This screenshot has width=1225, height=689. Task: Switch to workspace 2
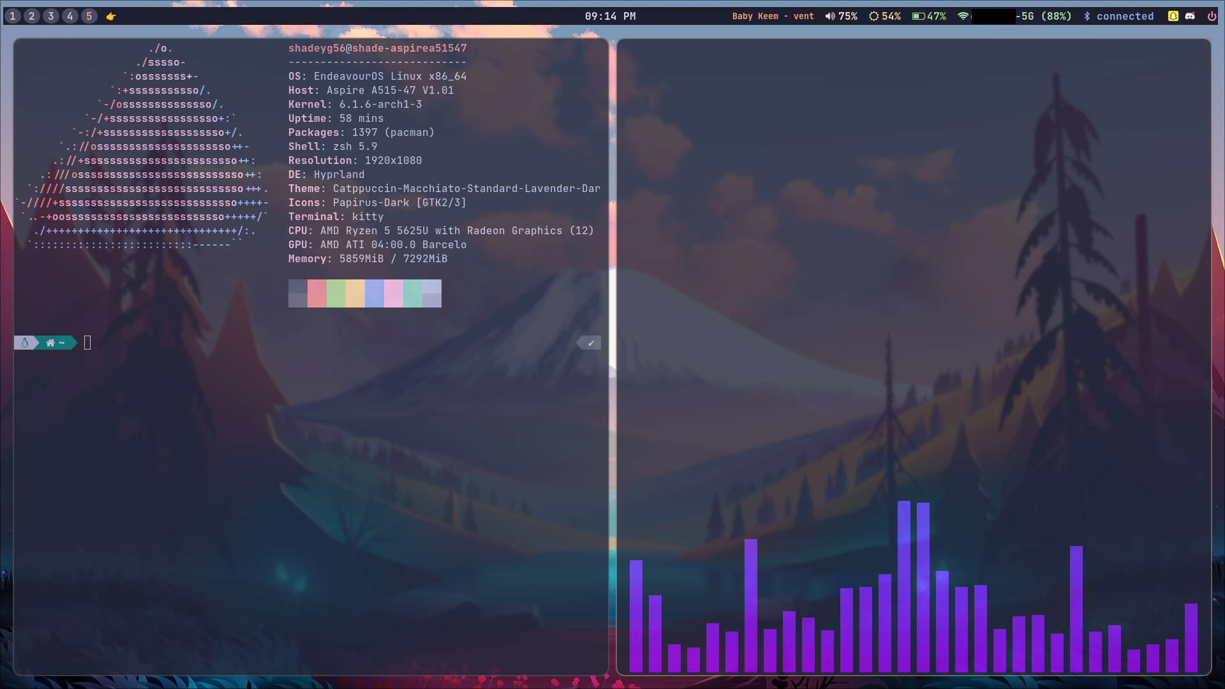[x=32, y=16]
